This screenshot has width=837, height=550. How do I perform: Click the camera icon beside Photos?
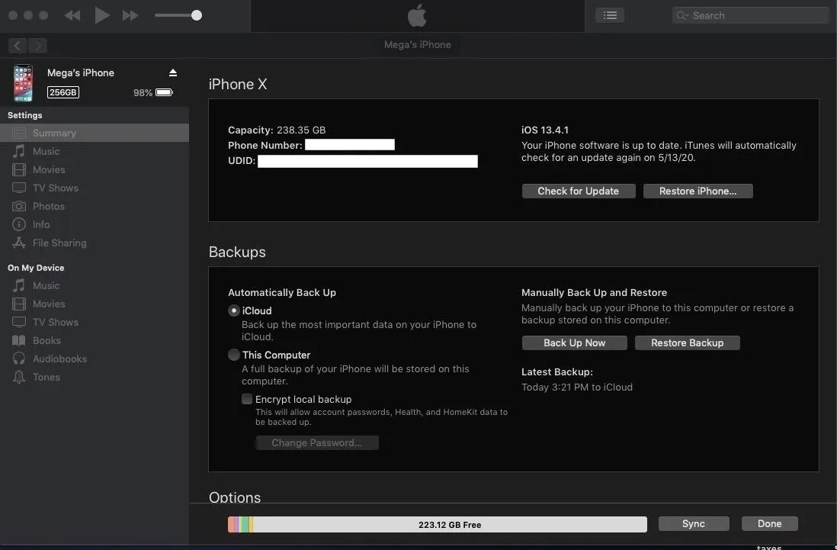(x=19, y=206)
